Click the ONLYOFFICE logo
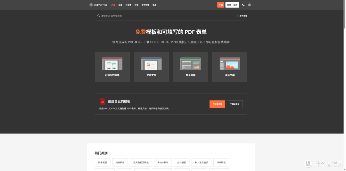 pos(98,5)
